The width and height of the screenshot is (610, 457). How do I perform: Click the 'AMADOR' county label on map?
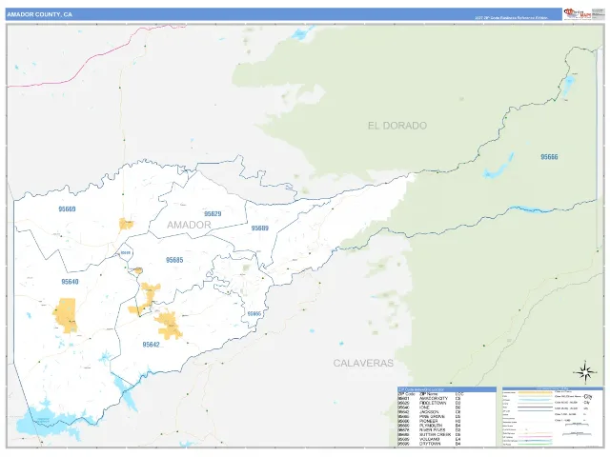[x=189, y=225]
